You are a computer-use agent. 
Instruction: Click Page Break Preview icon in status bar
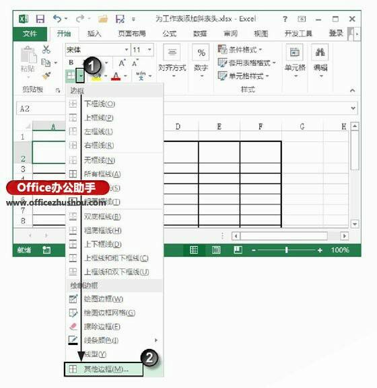coord(238,250)
